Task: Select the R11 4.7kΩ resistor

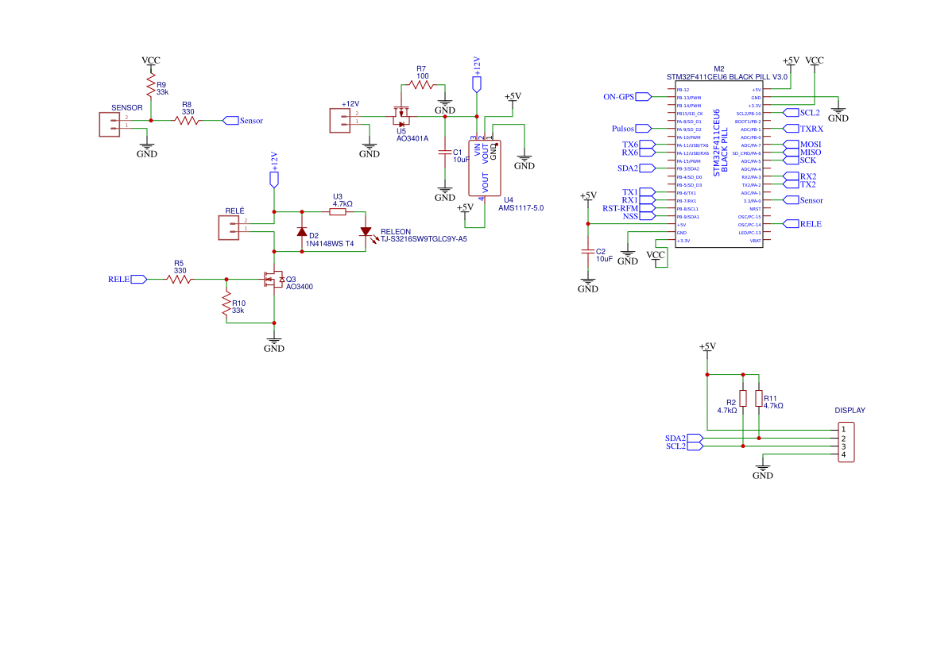Action: pos(759,398)
